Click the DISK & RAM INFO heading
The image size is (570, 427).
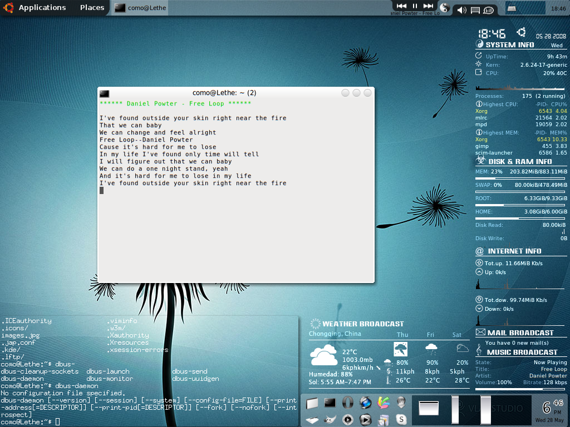(520, 162)
